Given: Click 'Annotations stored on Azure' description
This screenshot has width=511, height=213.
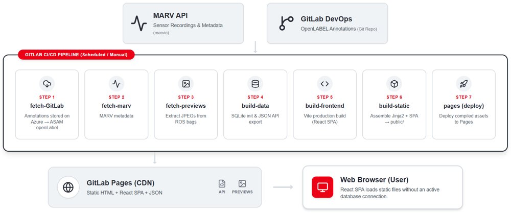Looking at the screenshot, I should point(47,122).
